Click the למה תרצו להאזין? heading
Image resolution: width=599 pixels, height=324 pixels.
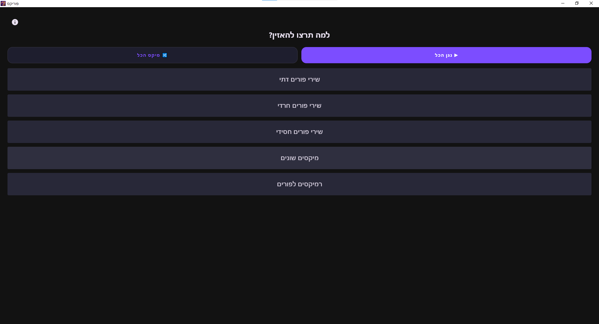pos(299,35)
